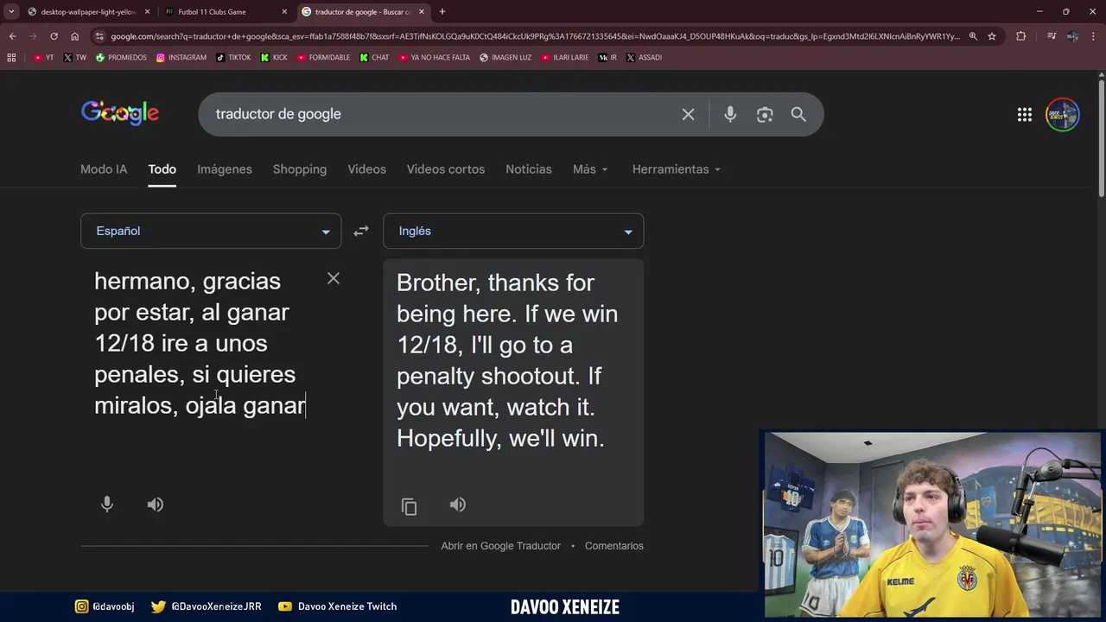Open the address bar zoom icon
The width and height of the screenshot is (1106, 622).
coord(973,36)
